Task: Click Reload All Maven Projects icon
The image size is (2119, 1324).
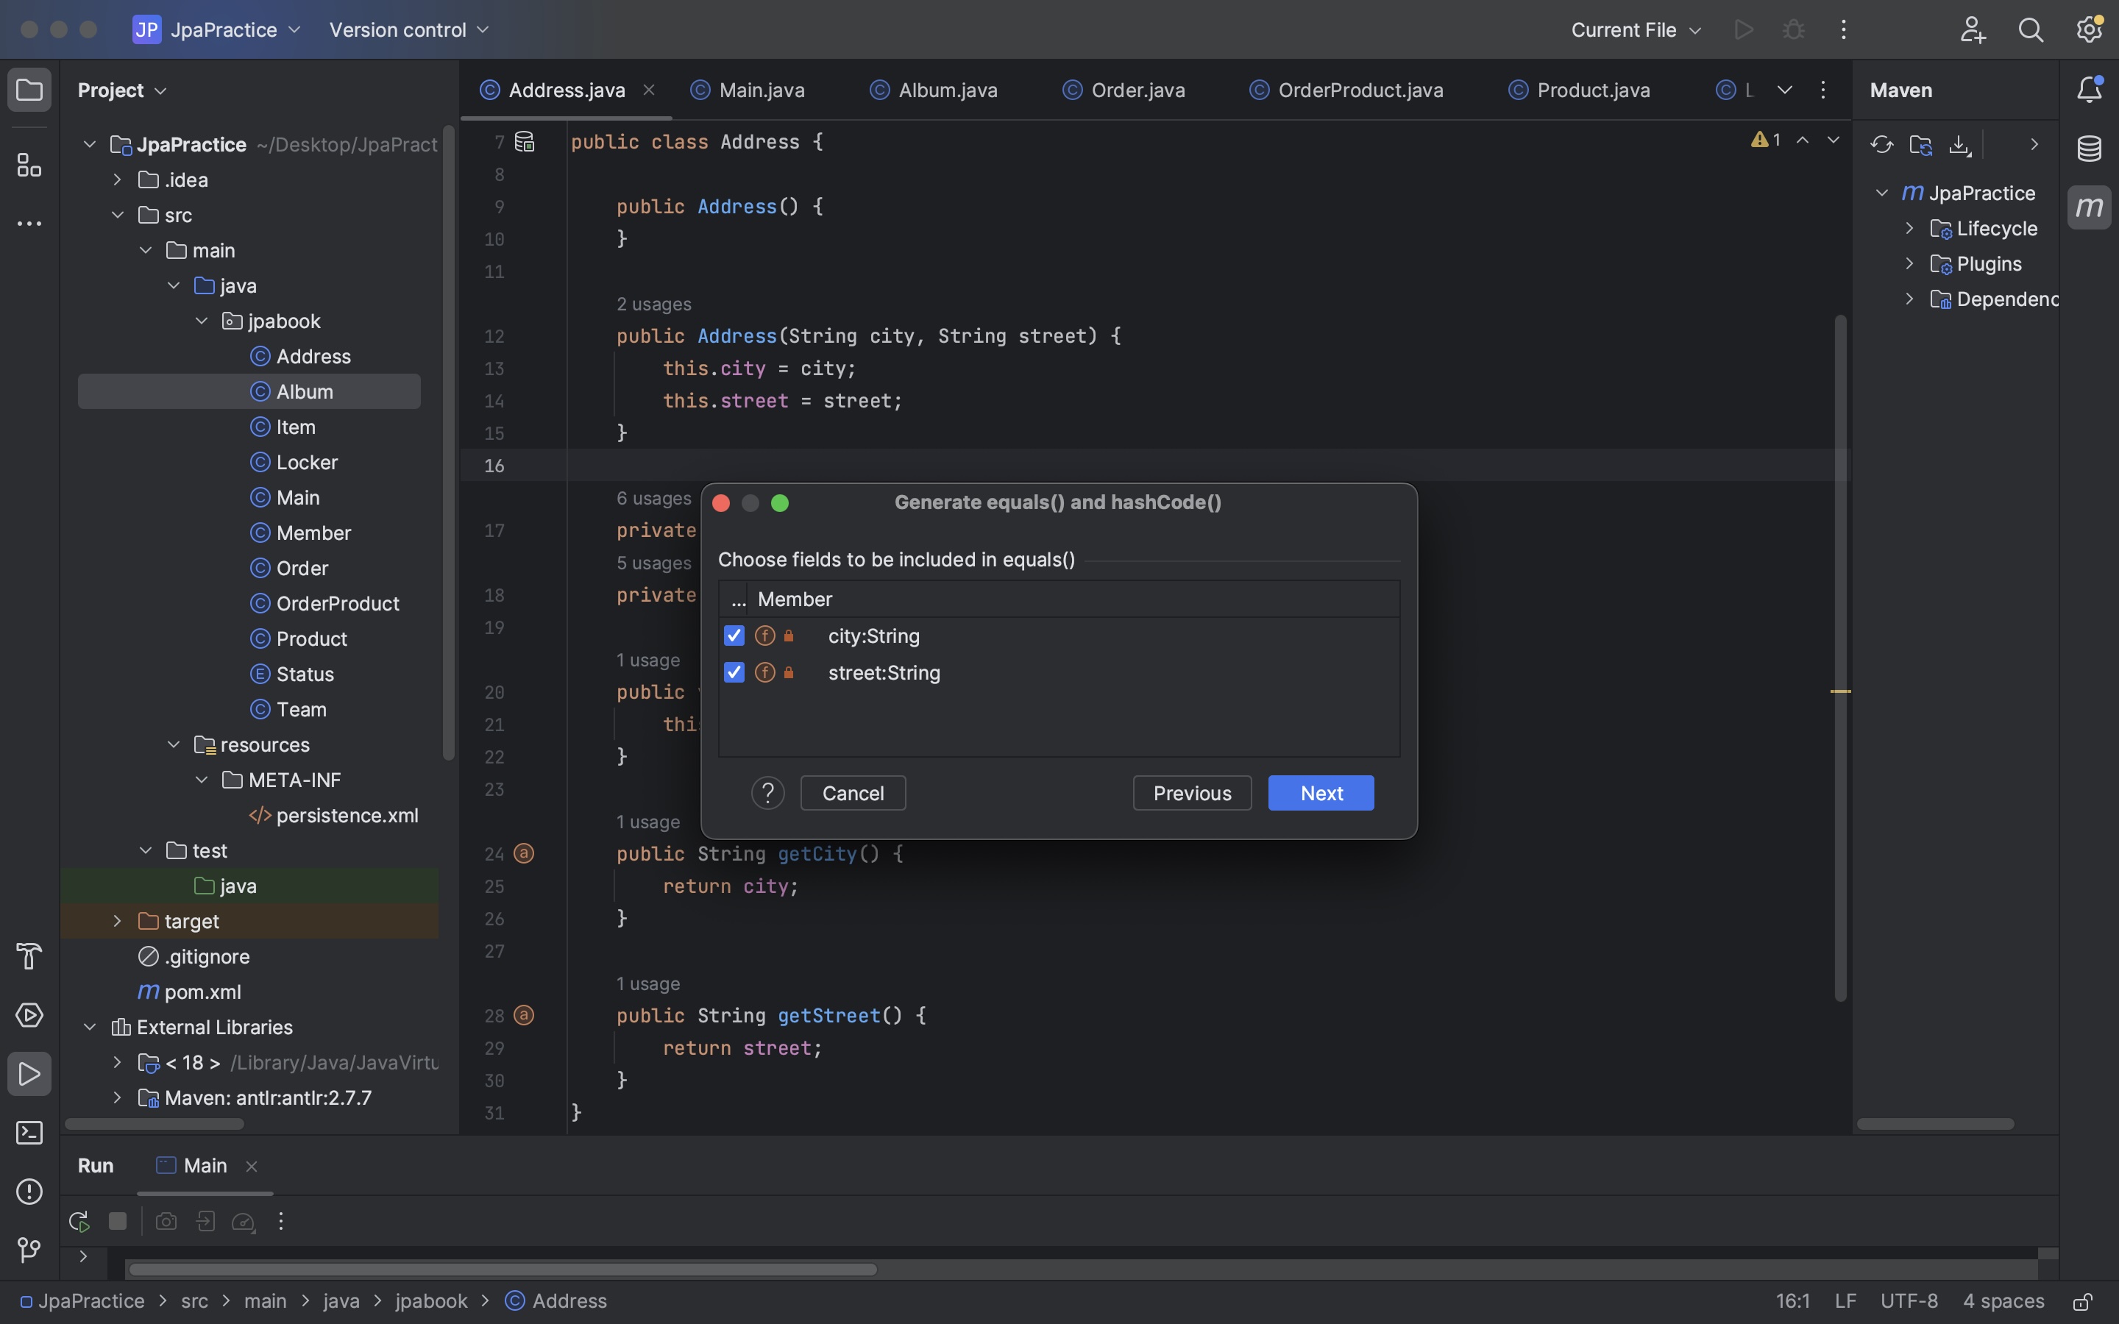Action: 1881,144
